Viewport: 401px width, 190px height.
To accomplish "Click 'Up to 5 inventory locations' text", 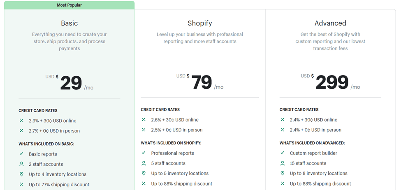I will tap(180, 173).
